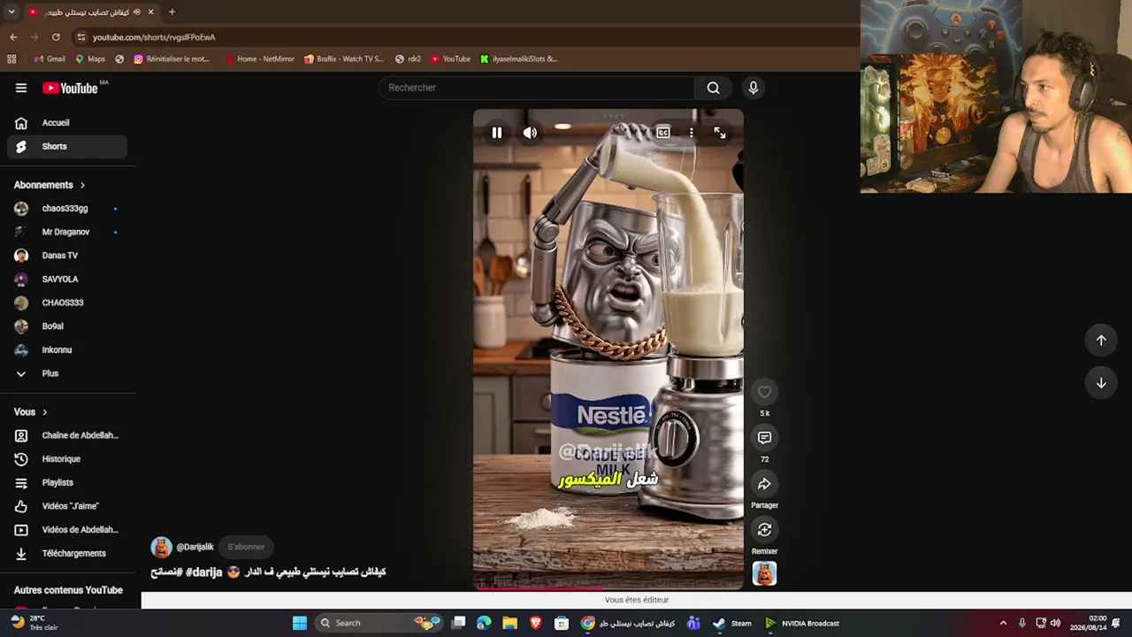The width and height of the screenshot is (1132, 637).
Task: Click the S'abonner subscribe button
Action: (246, 547)
